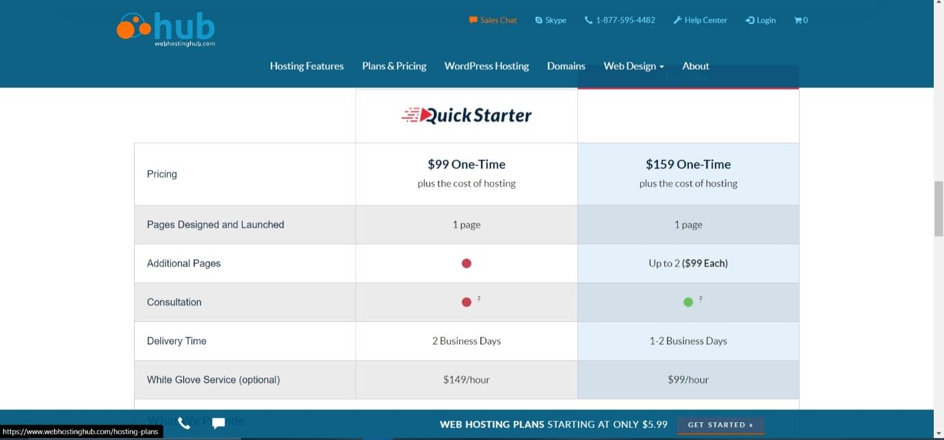Click the $149/hour cell
This screenshot has height=440, width=944.
467,380
